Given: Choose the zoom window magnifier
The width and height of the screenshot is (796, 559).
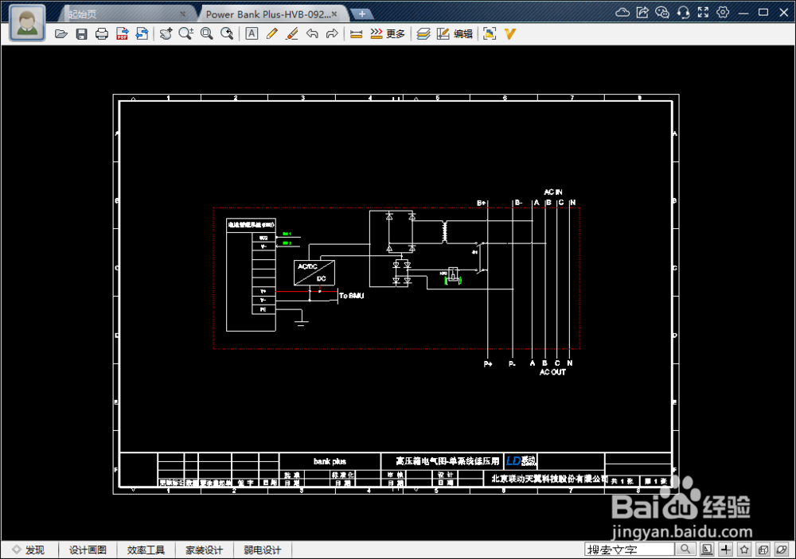Looking at the screenshot, I should [x=207, y=34].
